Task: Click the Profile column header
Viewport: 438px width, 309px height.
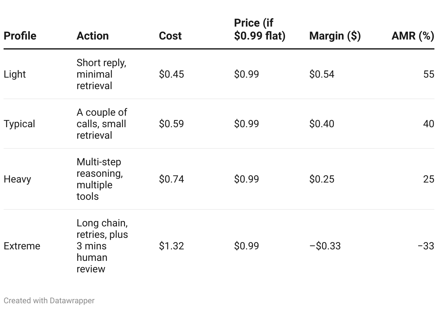Action: pyautogui.click(x=20, y=36)
